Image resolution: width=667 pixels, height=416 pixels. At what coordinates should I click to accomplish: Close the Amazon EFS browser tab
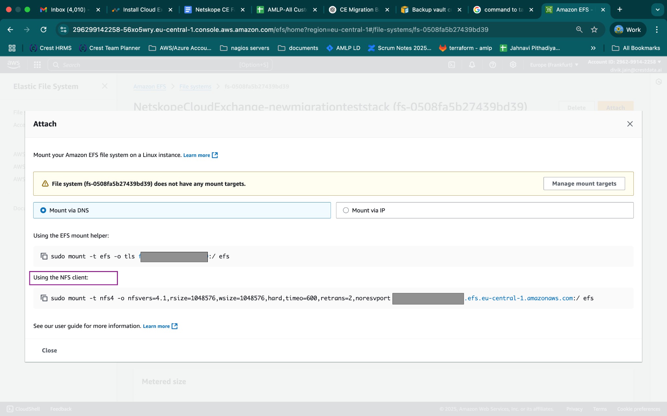point(603,10)
